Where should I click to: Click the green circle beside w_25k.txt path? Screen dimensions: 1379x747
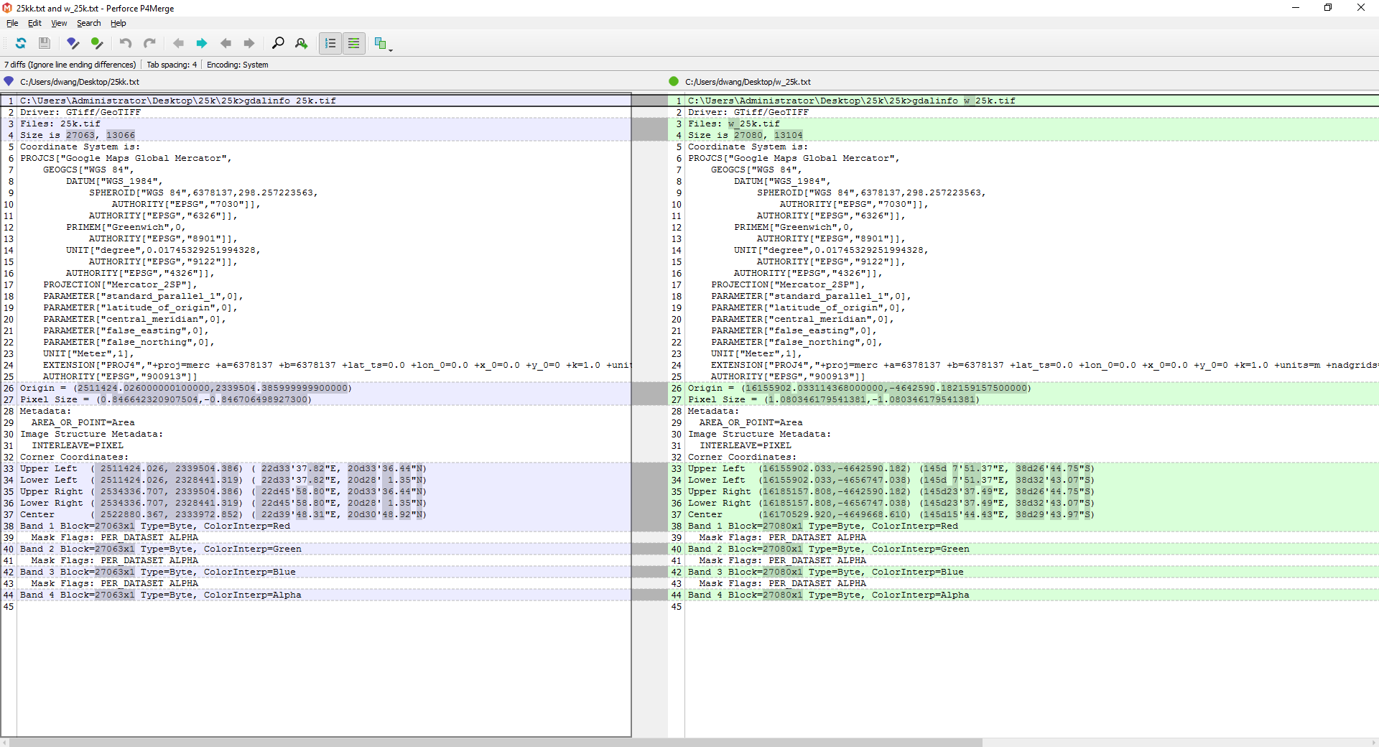pos(674,81)
